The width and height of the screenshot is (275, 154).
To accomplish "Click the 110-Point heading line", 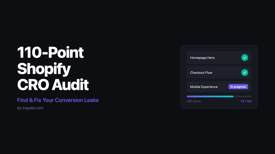I will pos(50,53).
